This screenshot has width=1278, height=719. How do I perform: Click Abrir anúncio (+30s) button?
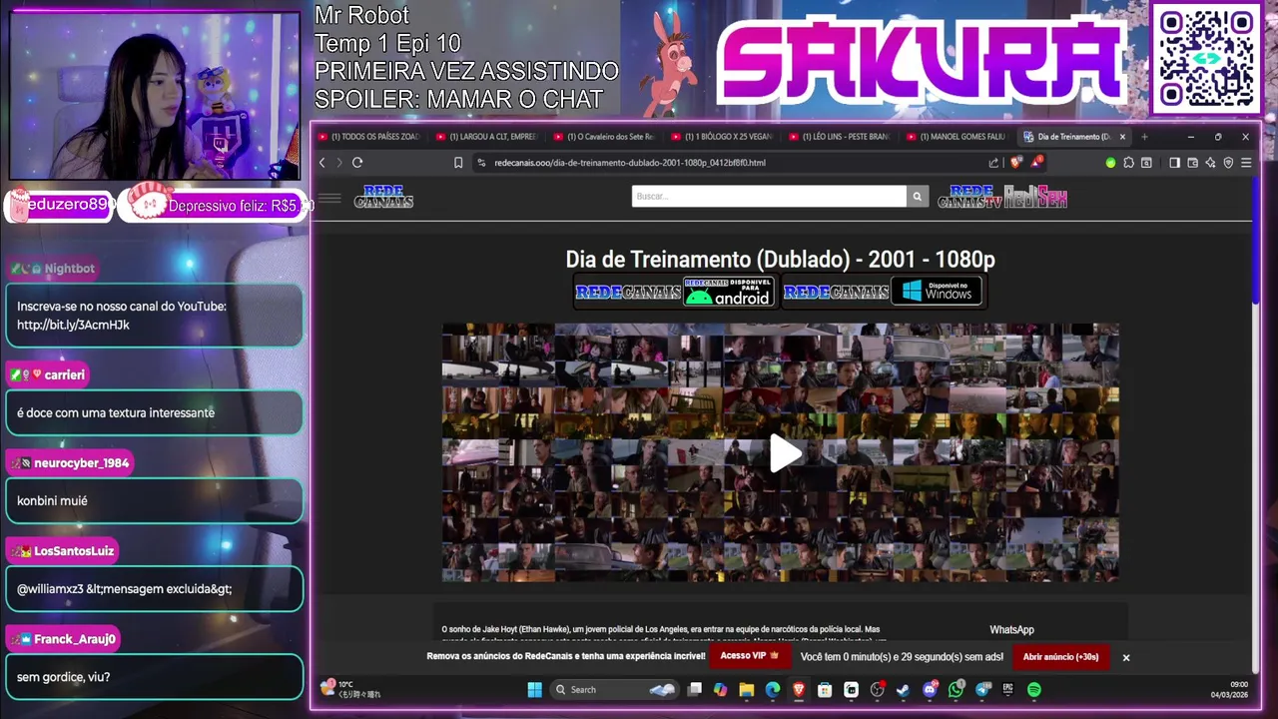pyautogui.click(x=1060, y=657)
